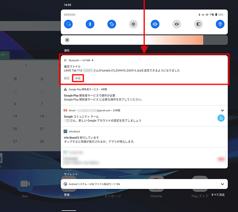
Task: Tap the 16:03 clock
Action: (67, 5)
